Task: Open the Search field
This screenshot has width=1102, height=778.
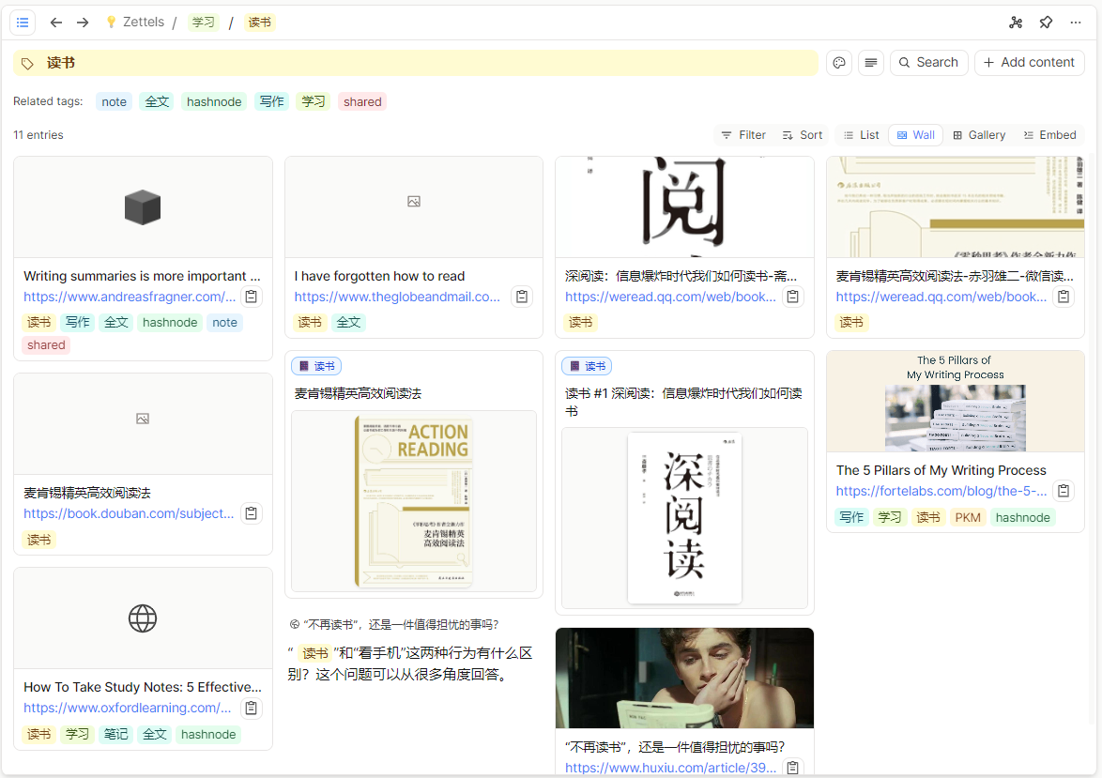Action: coord(928,63)
